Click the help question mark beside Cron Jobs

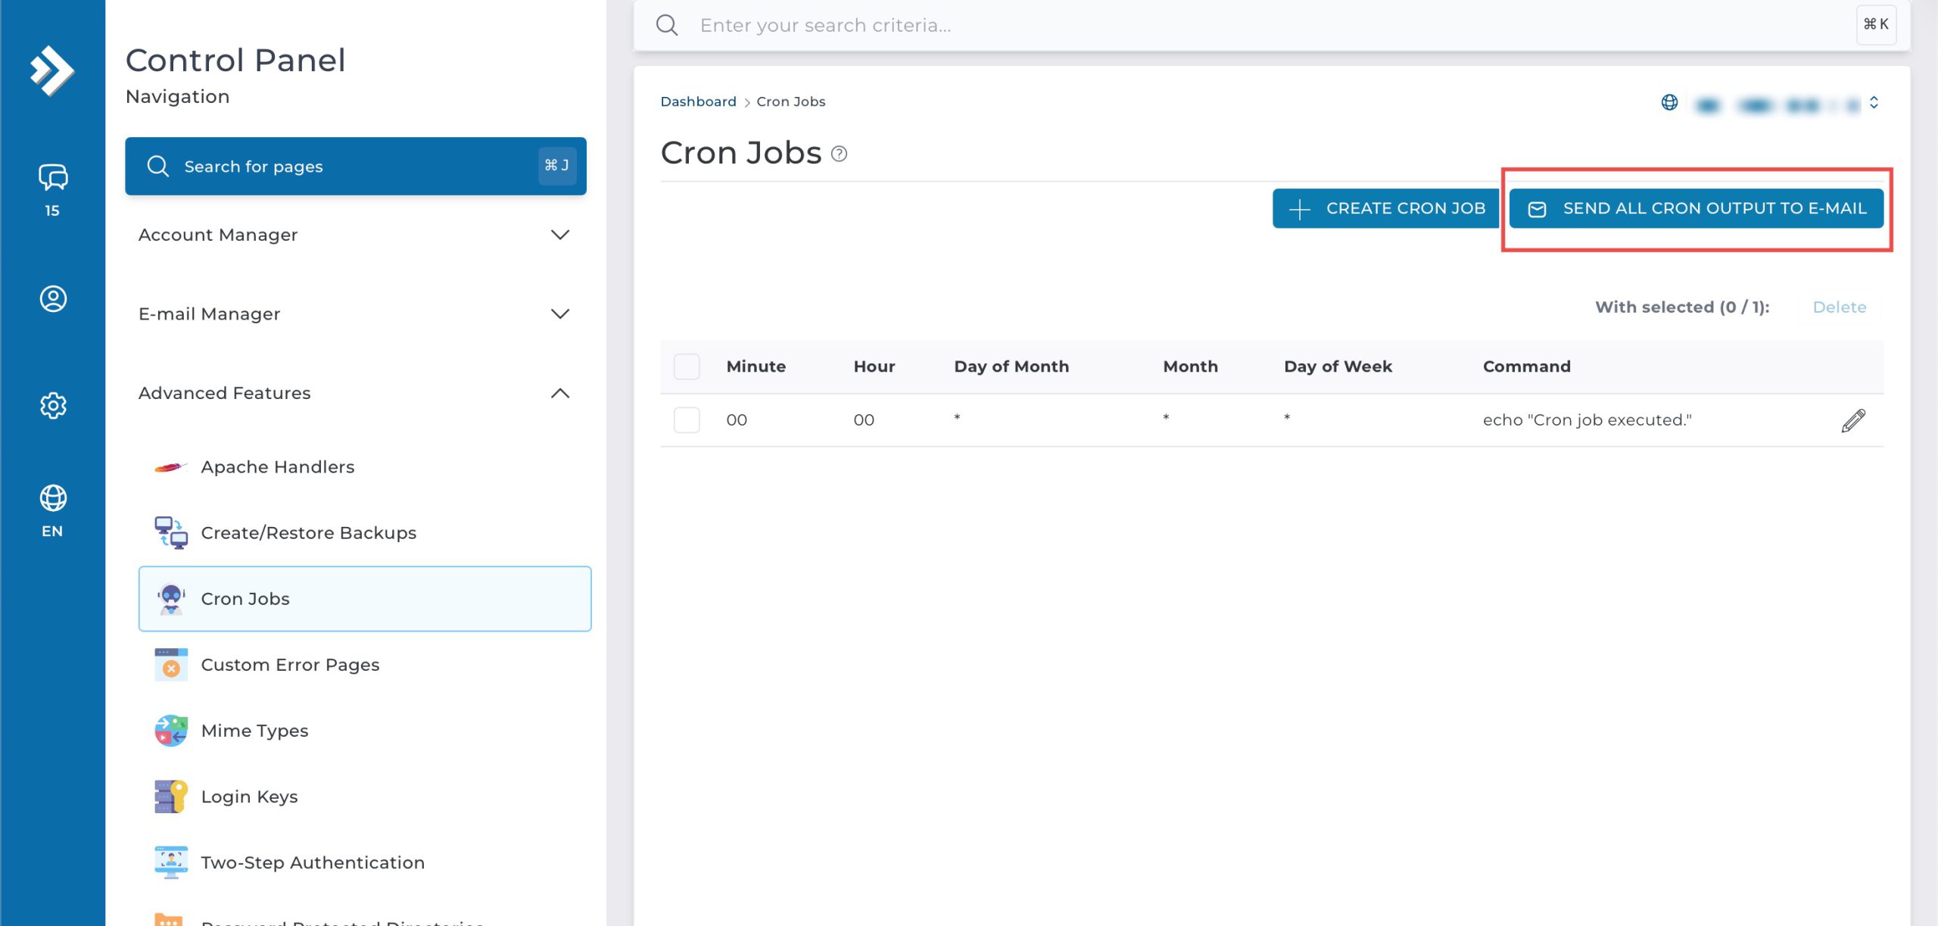click(839, 154)
